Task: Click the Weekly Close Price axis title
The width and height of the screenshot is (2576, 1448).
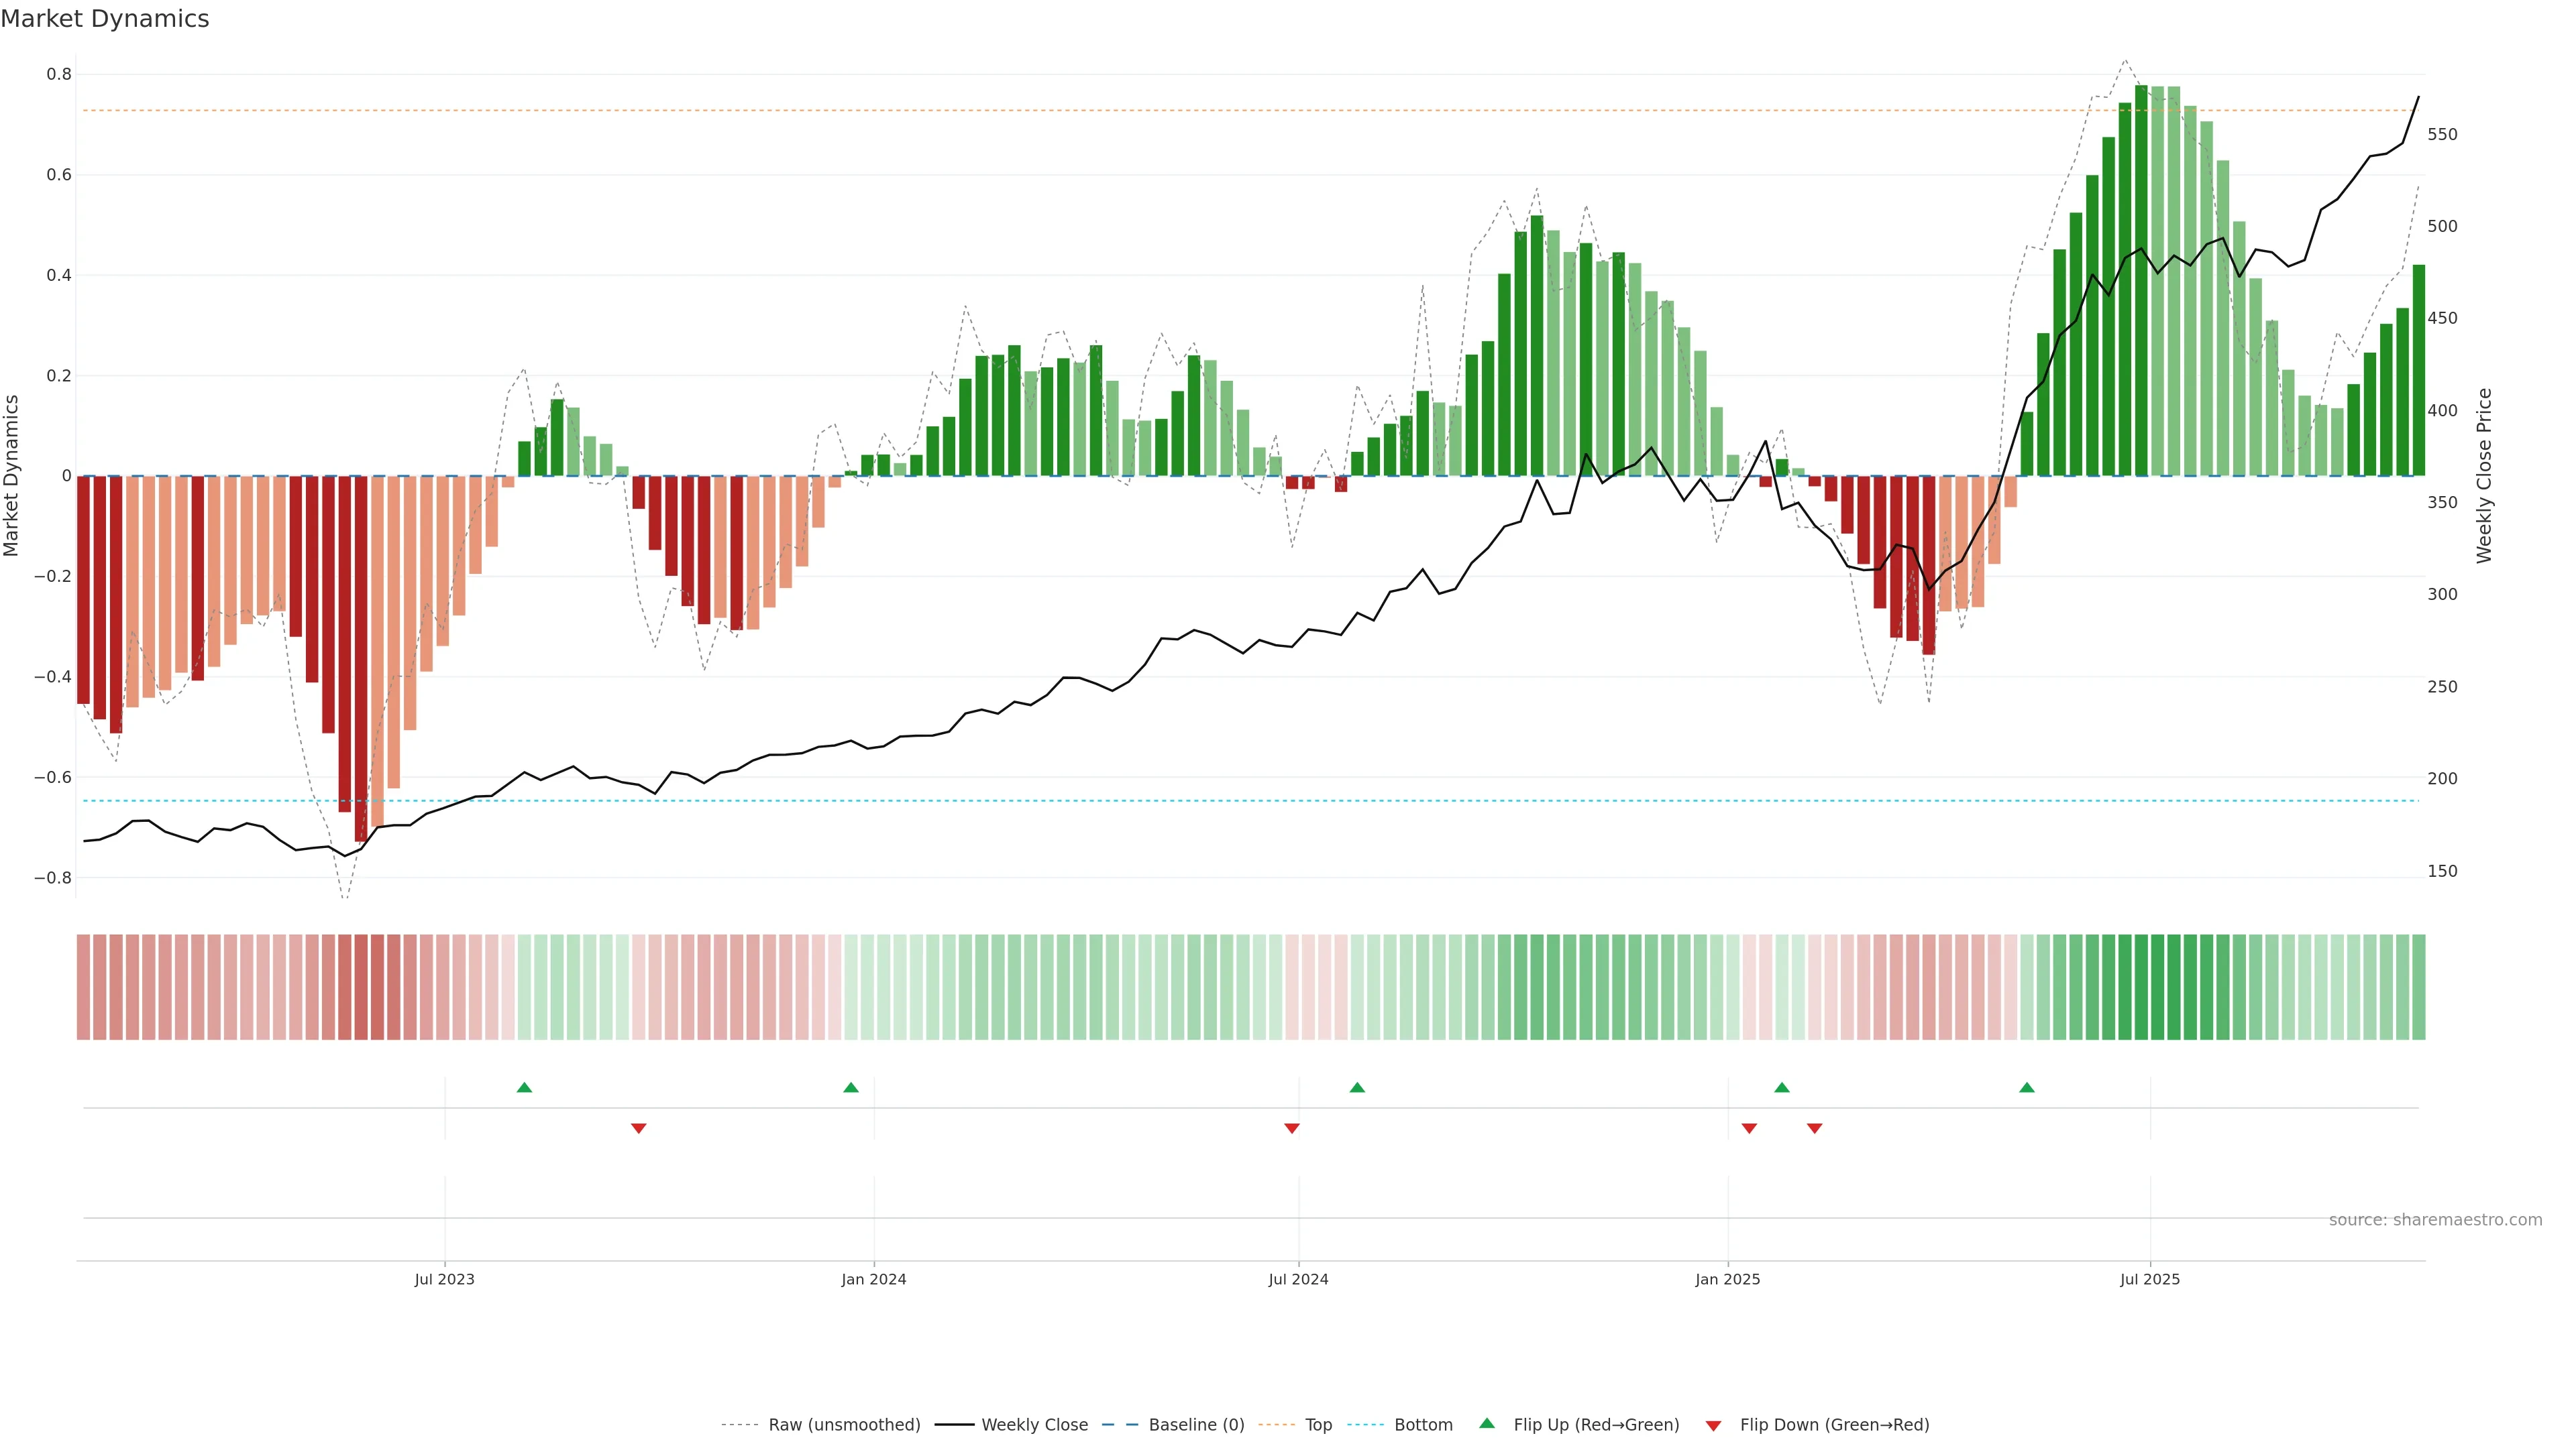Action: coord(2484,476)
